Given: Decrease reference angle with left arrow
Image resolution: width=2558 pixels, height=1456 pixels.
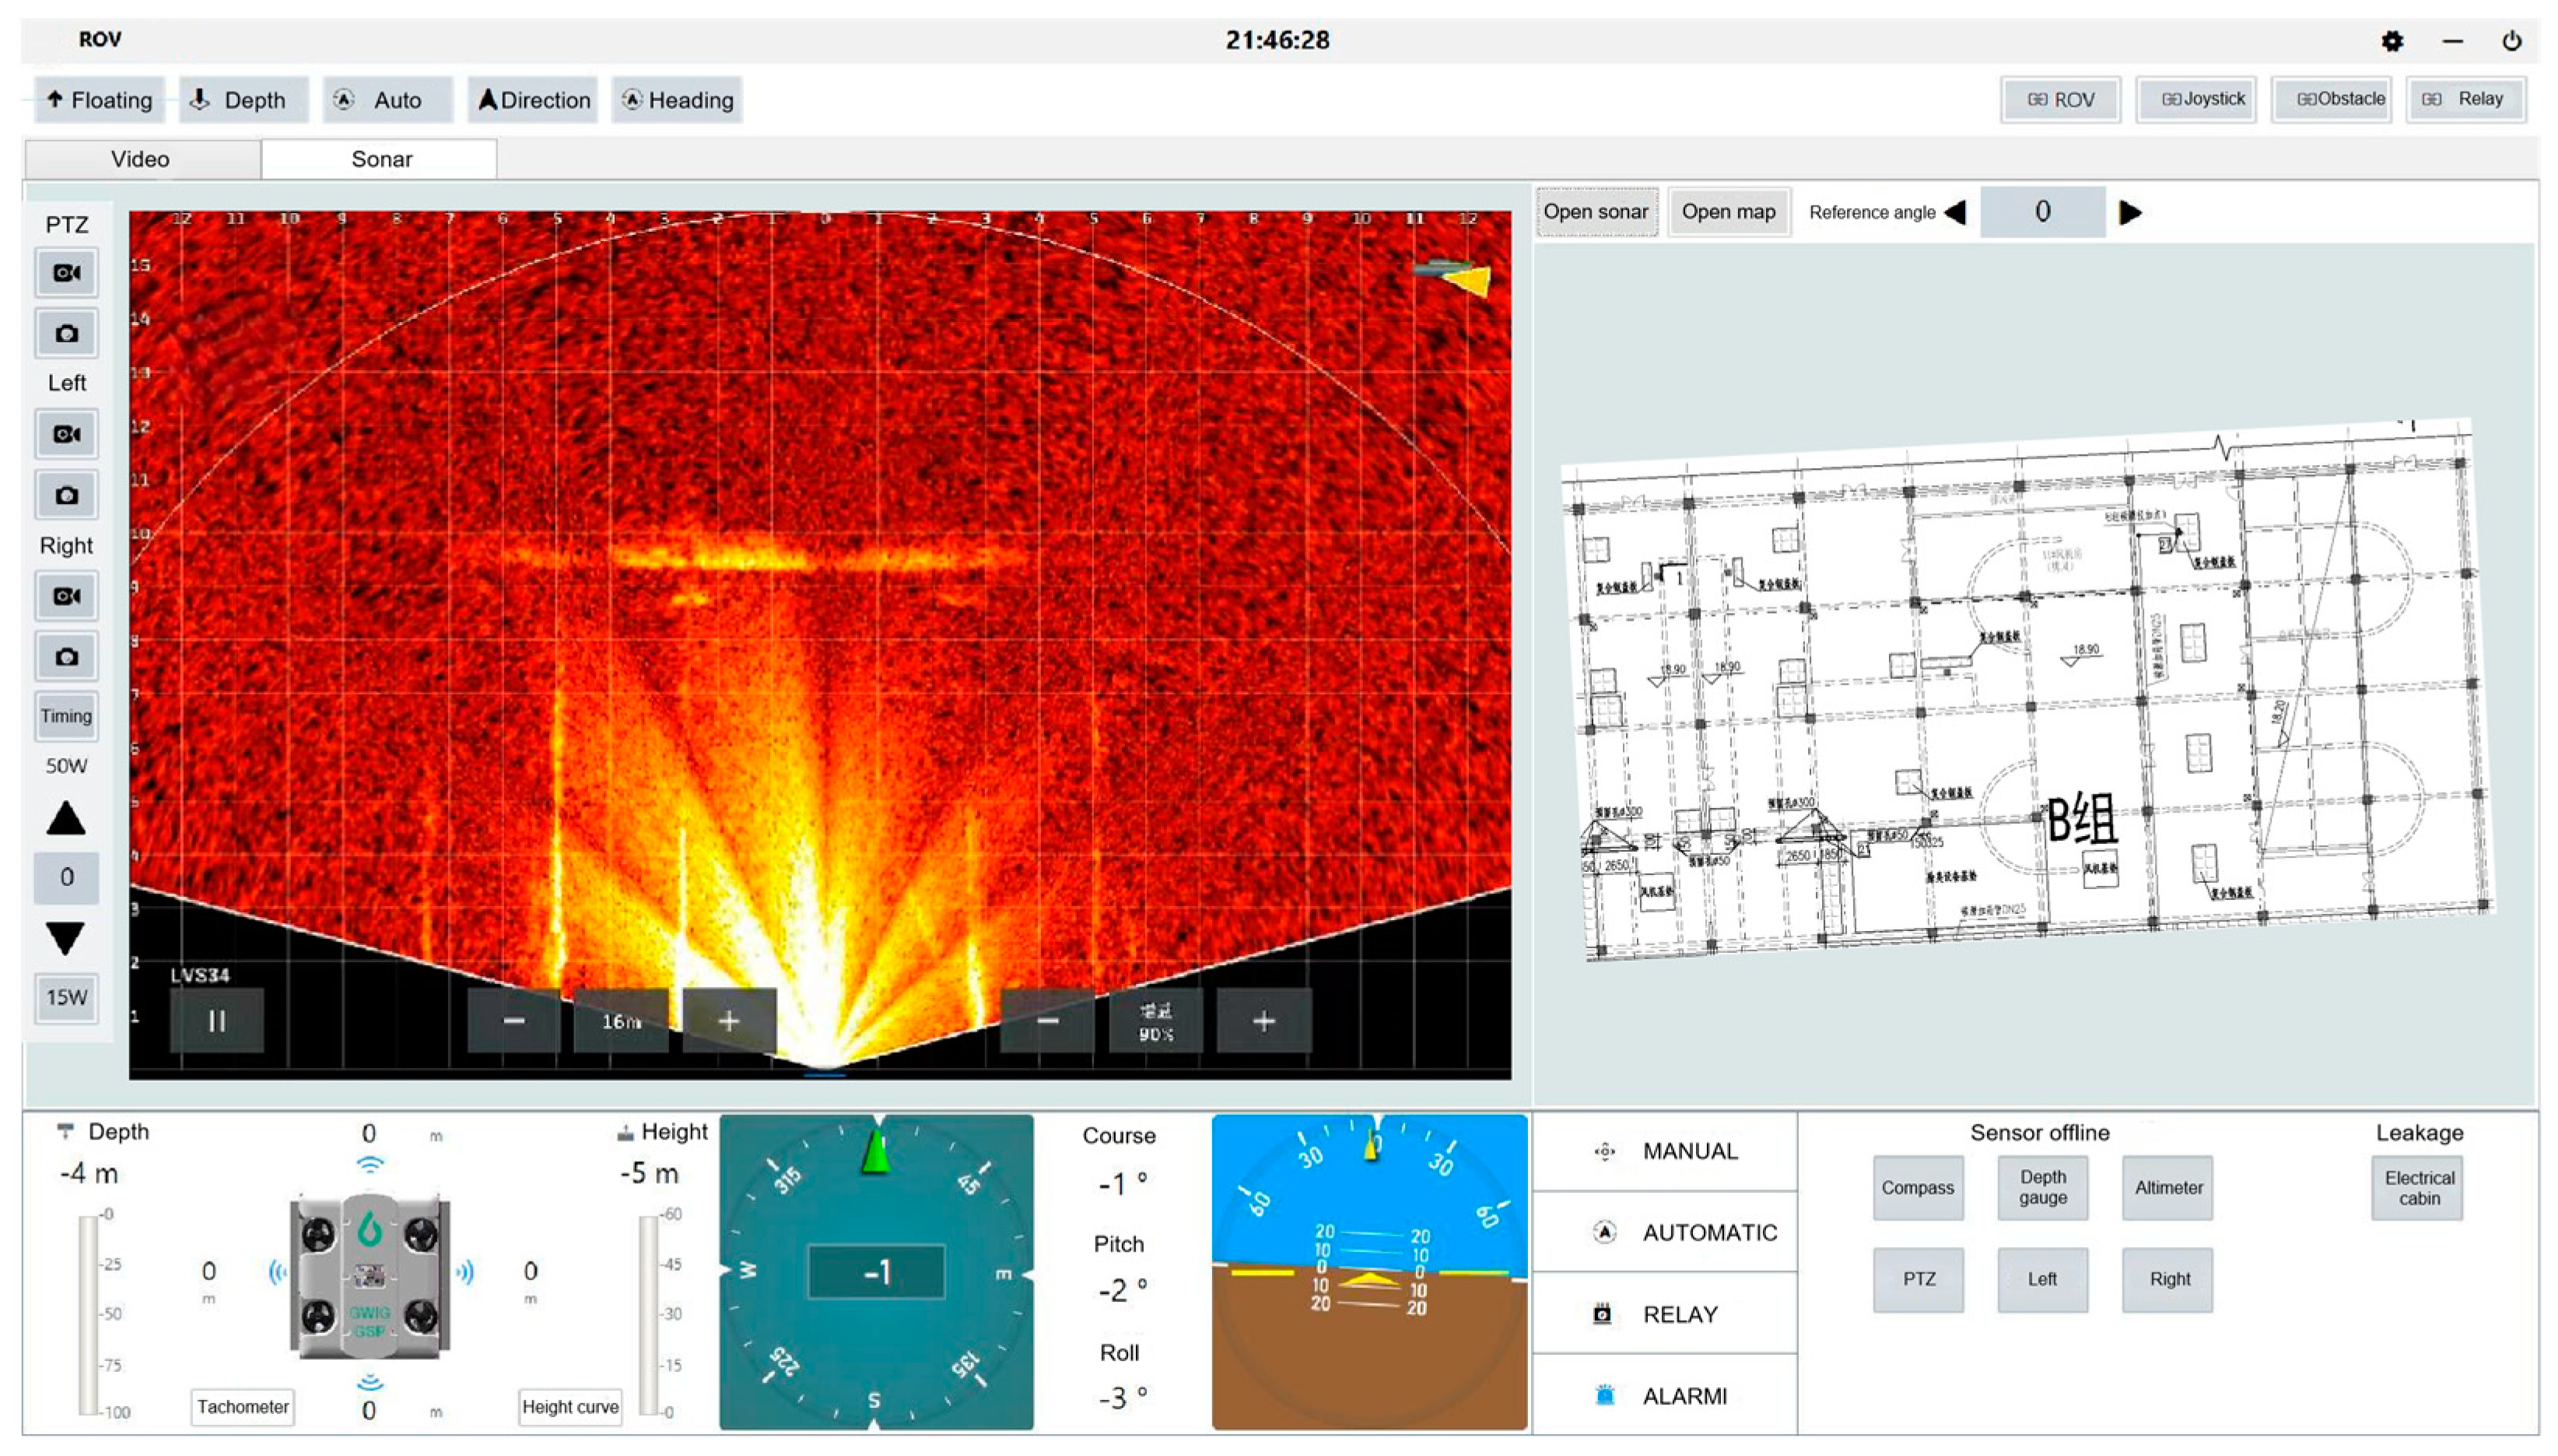Looking at the screenshot, I should coord(1955,212).
